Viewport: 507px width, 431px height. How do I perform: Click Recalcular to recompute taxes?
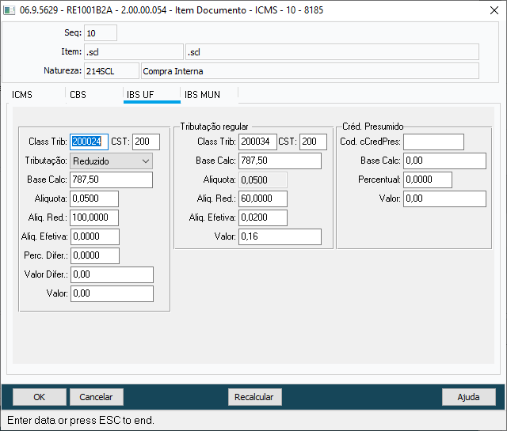[x=255, y=397]
